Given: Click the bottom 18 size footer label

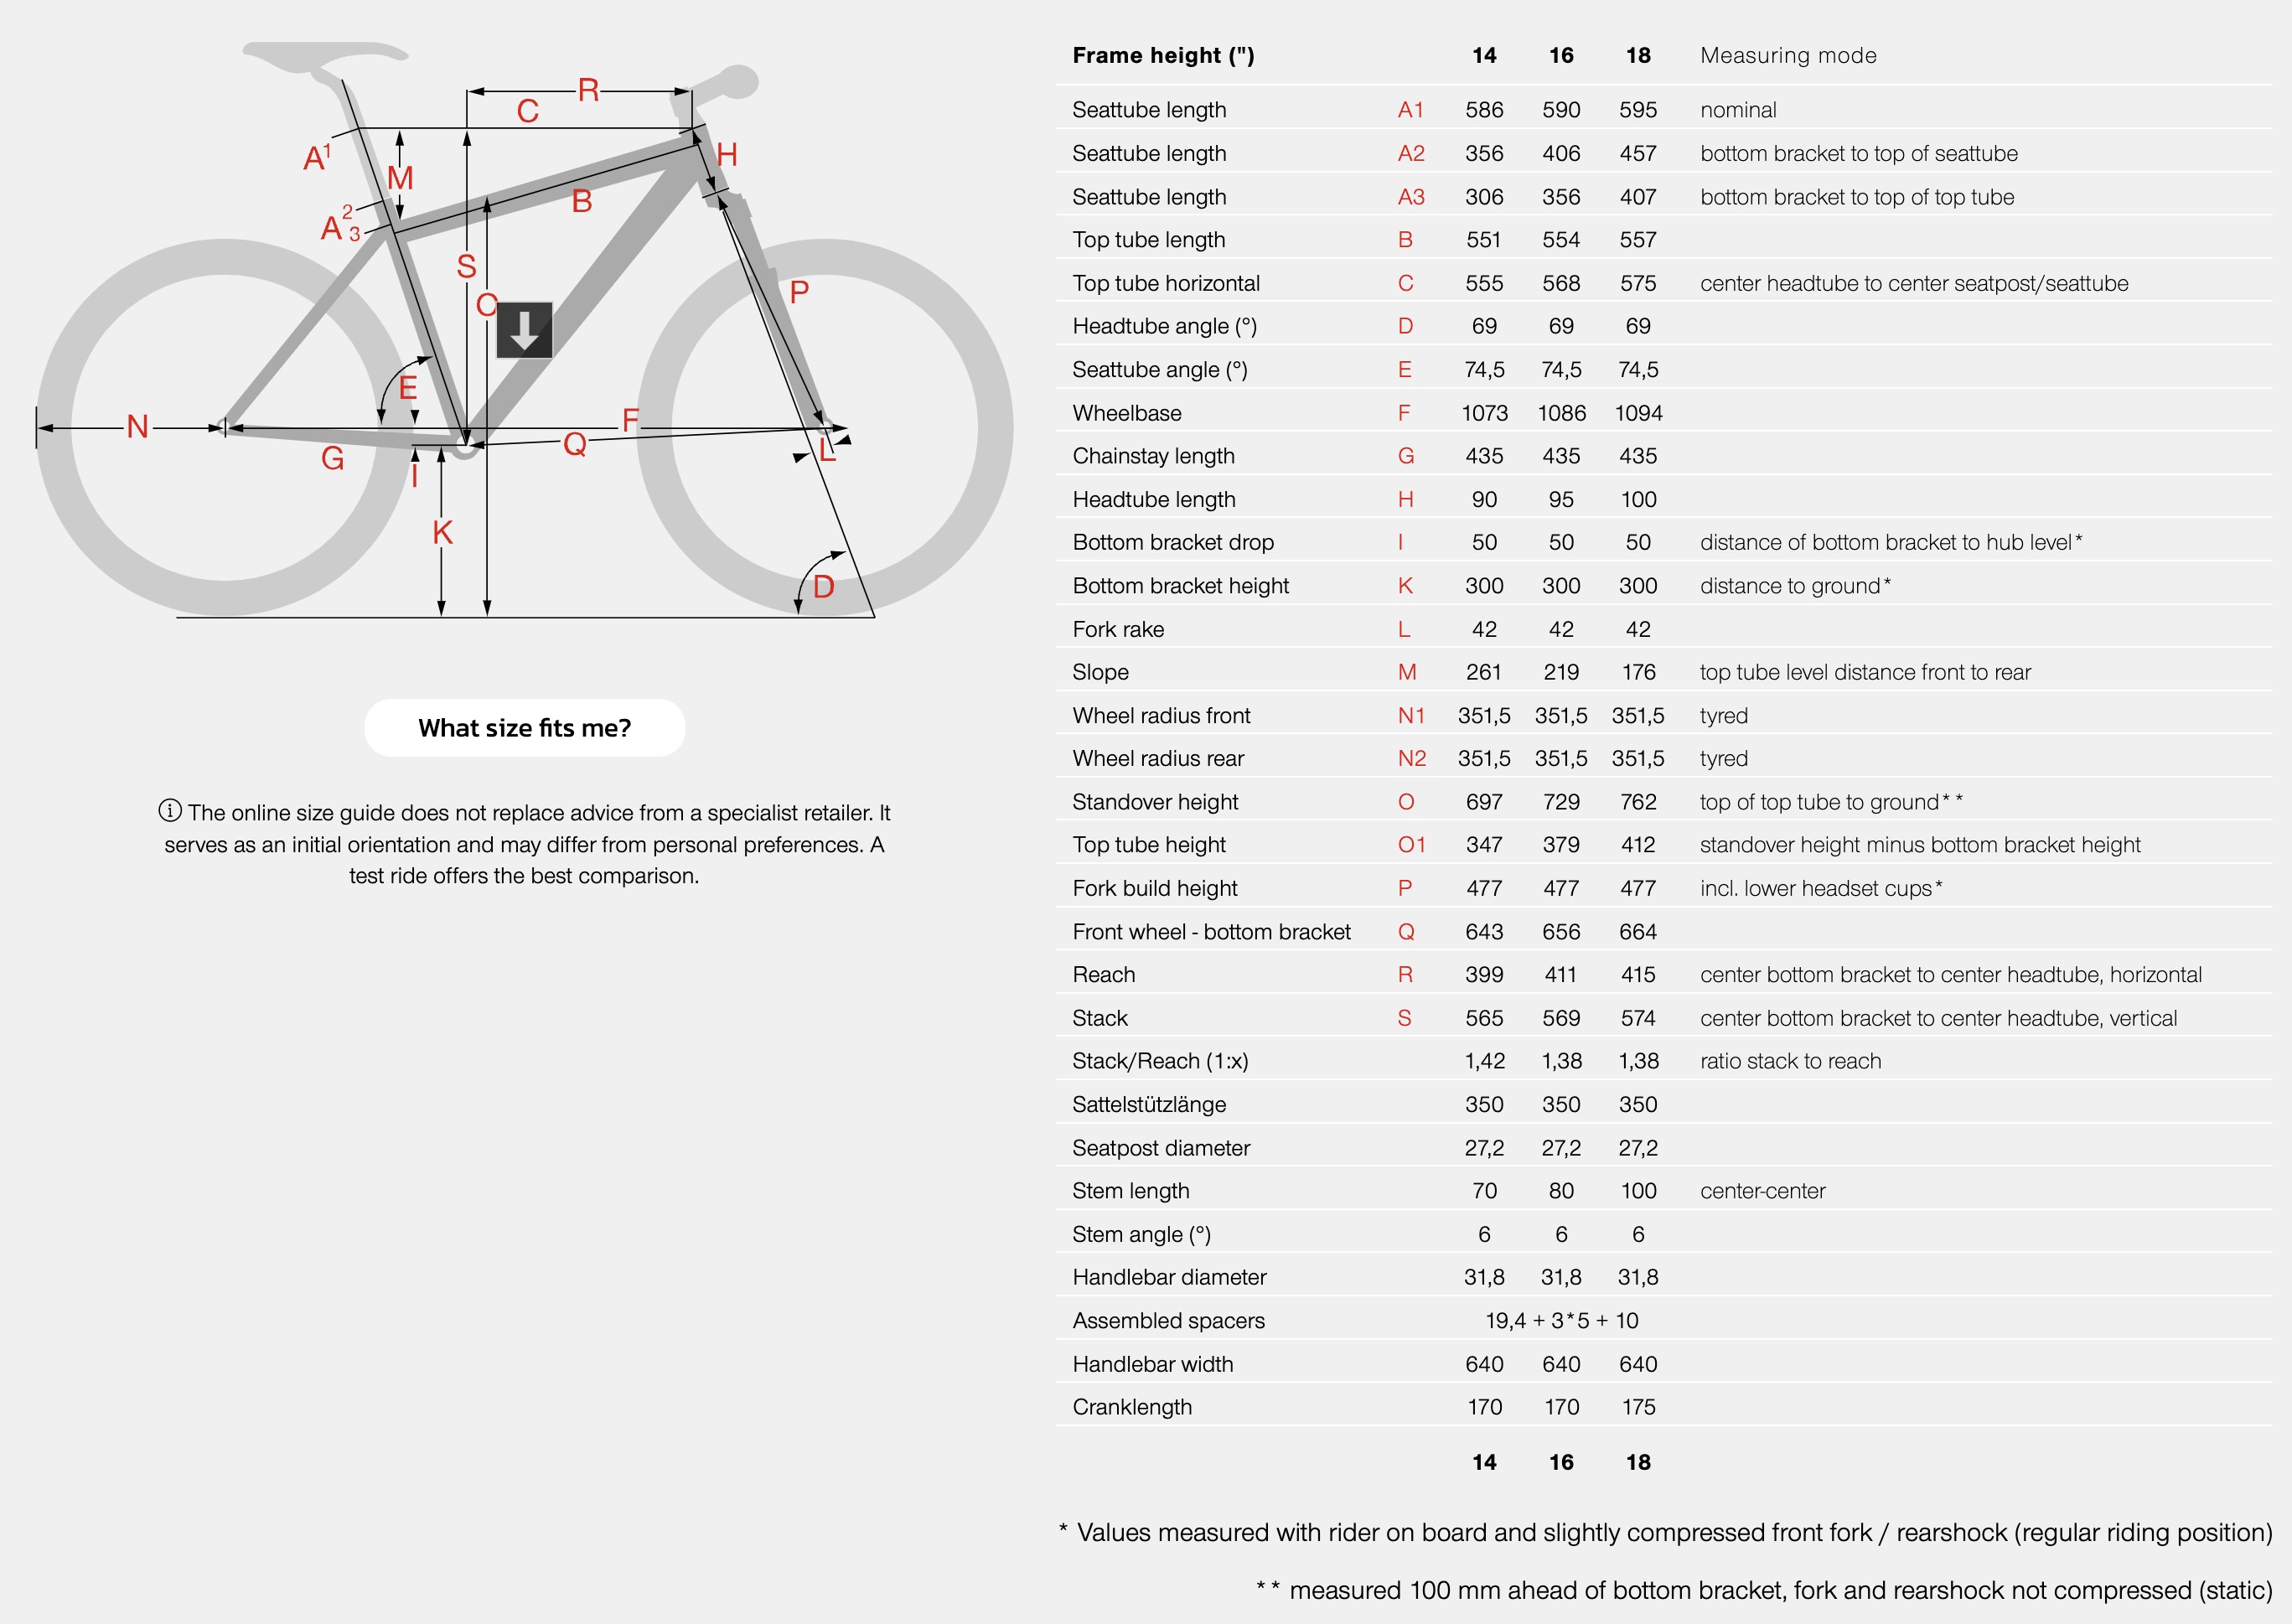Looking at the screenshot, I should 1638,1462.
